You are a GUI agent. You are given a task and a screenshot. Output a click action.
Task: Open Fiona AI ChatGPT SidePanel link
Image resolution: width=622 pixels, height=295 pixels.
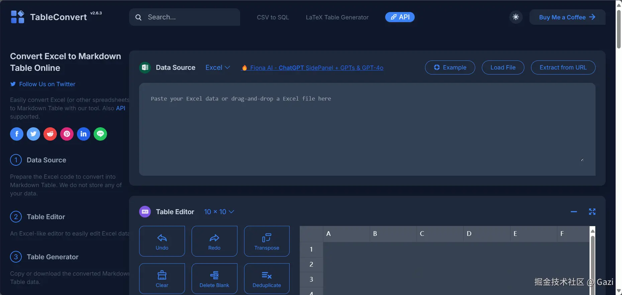[x=312, y=68]
